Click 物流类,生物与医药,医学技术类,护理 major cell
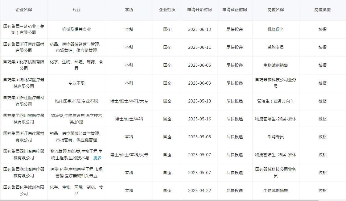The width and height of the screenshot is (346, 201). click(x=76, y=119)
